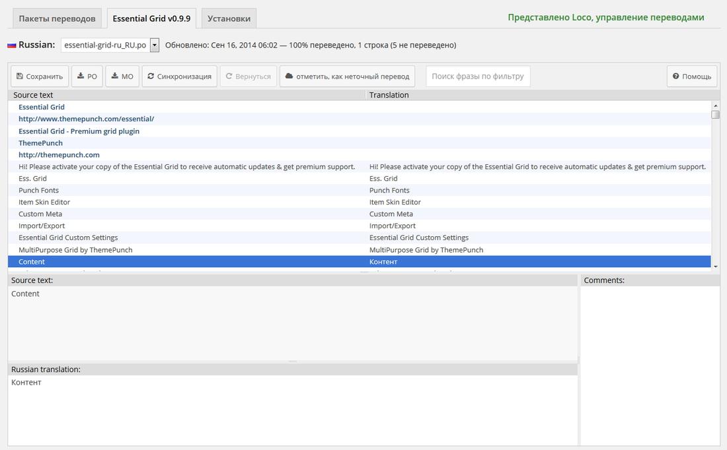Download the PO file
Screen dimensions: 727x450
tap(87, 77)
